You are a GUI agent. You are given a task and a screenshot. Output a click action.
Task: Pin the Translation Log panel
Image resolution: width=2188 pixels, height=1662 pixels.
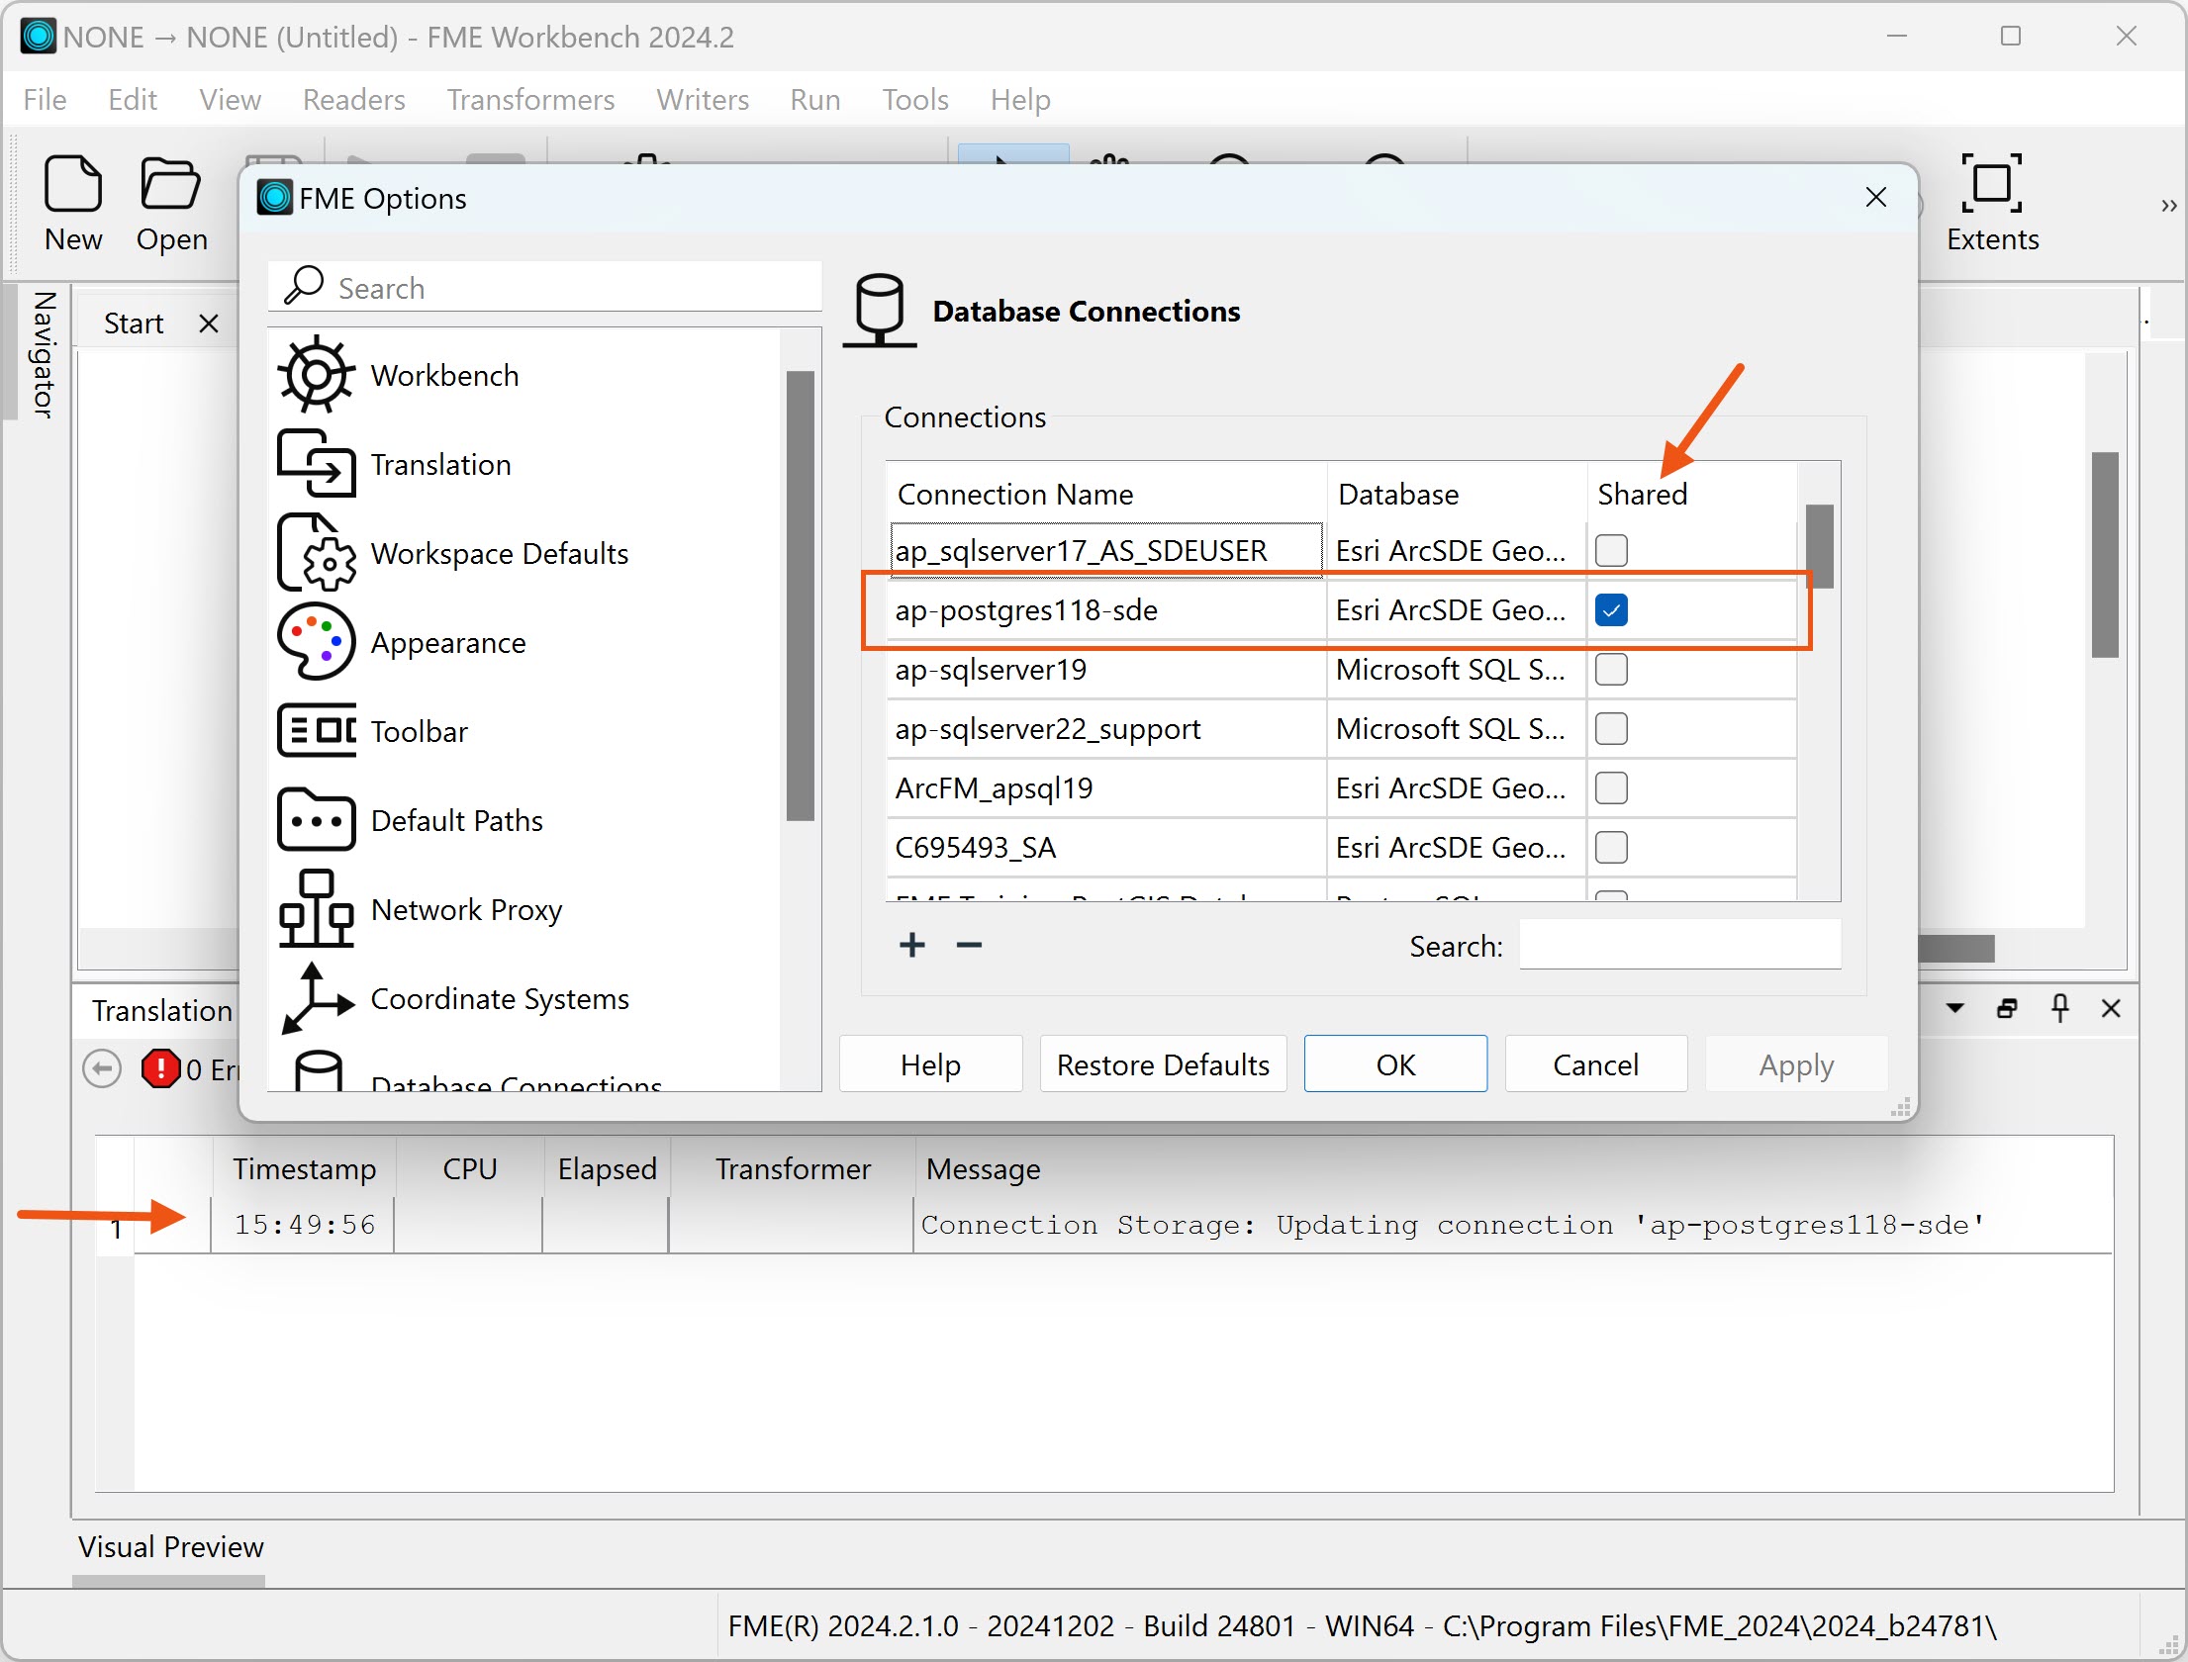[2059, 1008]
